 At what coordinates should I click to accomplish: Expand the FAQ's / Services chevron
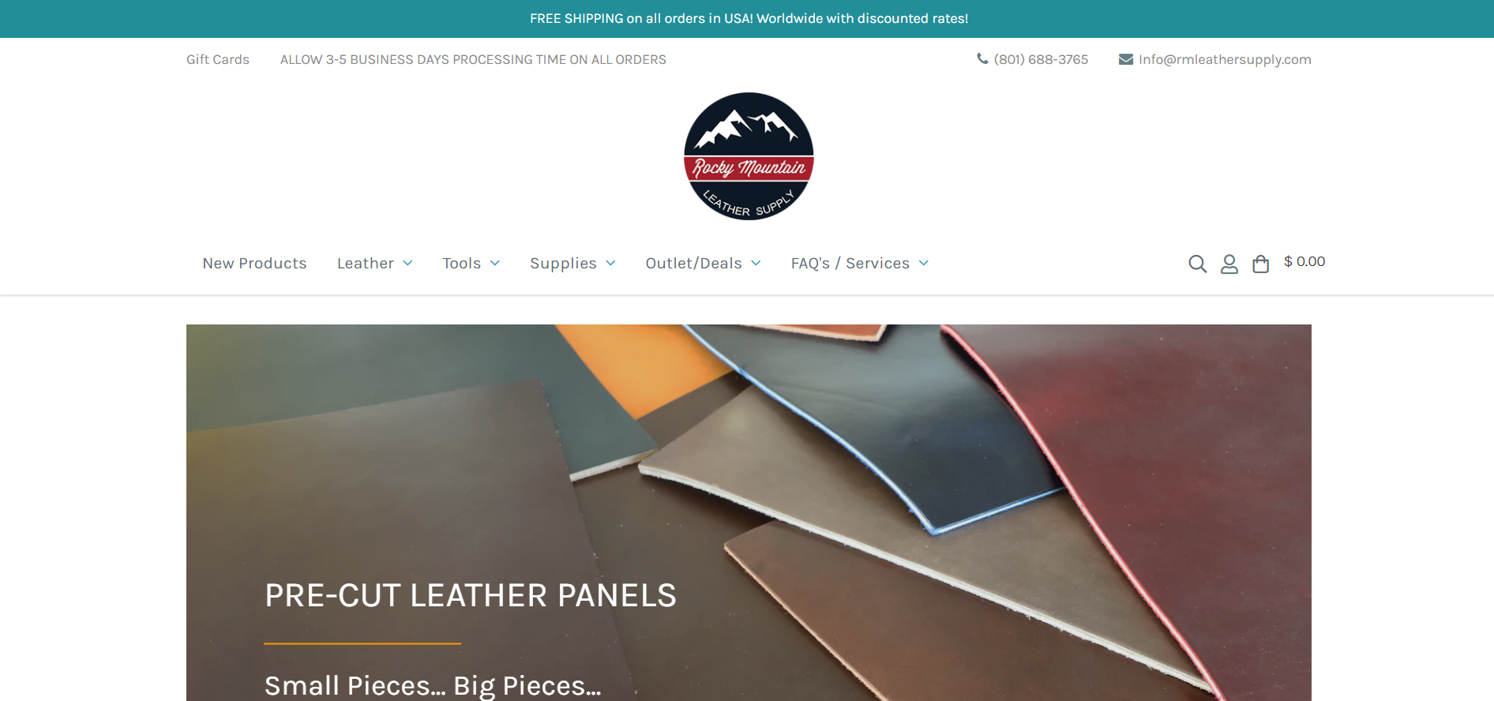pyautogui.click(x=924, y=263)
